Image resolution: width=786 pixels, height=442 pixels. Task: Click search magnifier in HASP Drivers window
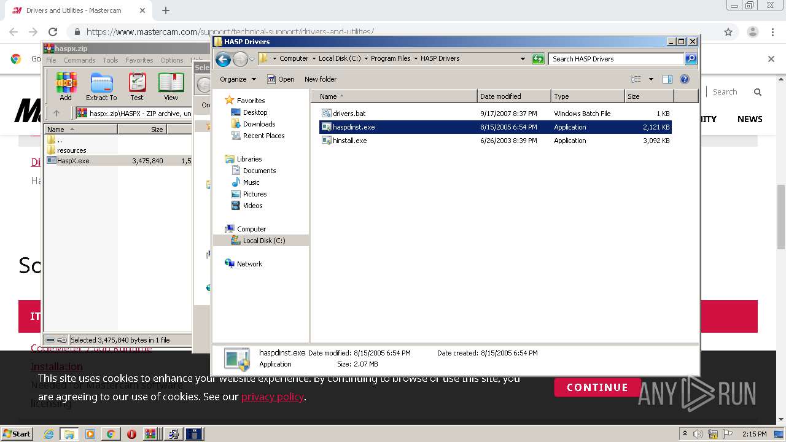point(691,59)
